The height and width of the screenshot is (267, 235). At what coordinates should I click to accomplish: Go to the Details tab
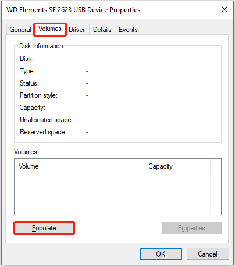(x=102, y=30)
